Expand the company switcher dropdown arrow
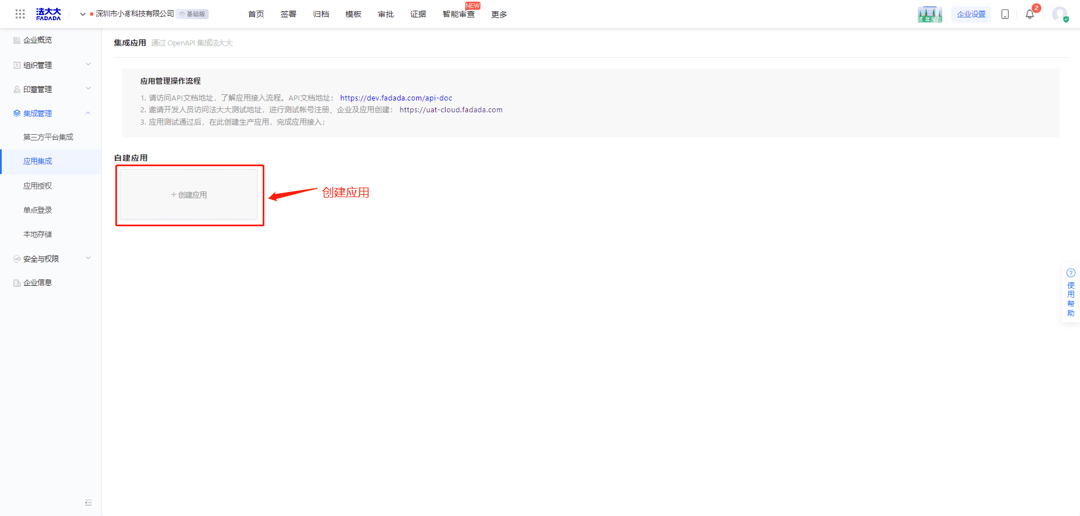The width and height of the screenshot is (1080, 516). point(83,14)
